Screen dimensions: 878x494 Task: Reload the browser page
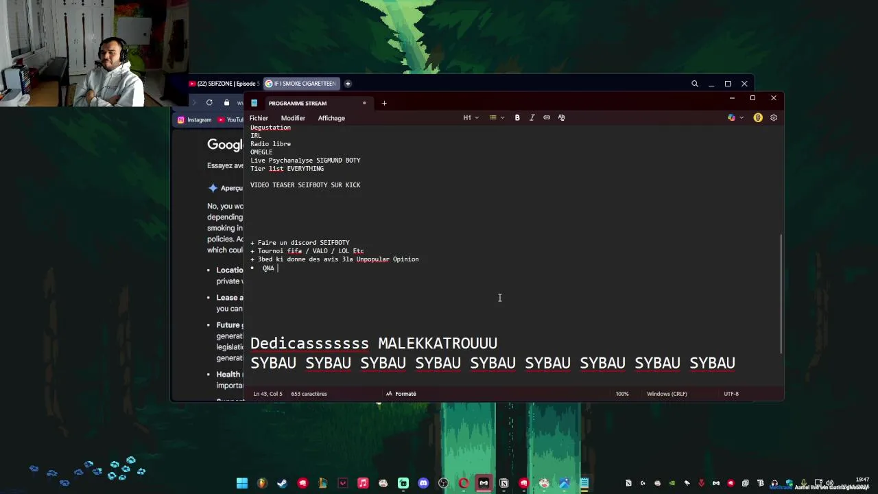pos(209,102)
